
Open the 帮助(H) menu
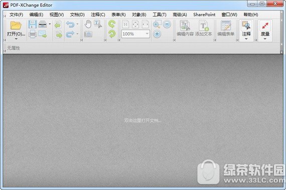251,14
